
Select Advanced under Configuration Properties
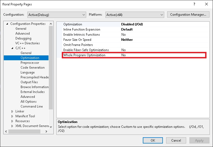point(22,34)
